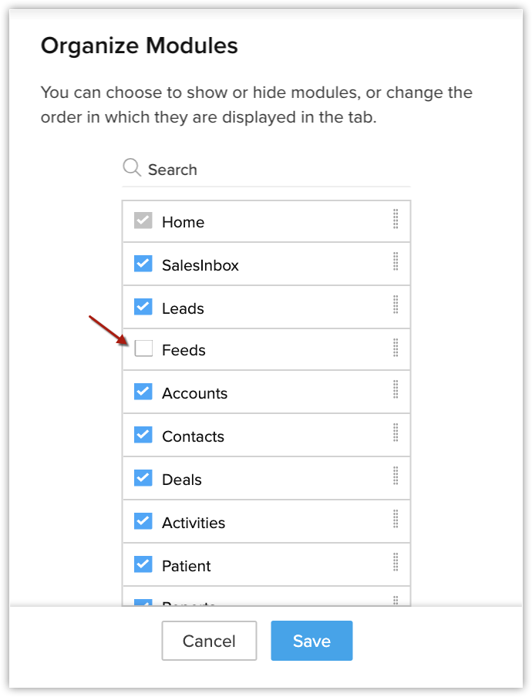
Task: Uncheck the SalesInbox module
Action: [x=143, y=264]
